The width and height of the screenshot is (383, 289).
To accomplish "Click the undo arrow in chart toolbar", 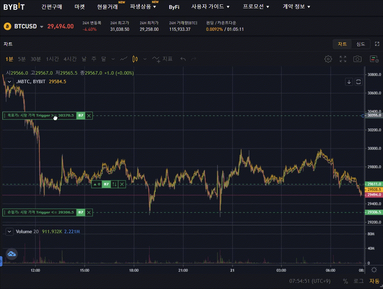I will 183,59.
